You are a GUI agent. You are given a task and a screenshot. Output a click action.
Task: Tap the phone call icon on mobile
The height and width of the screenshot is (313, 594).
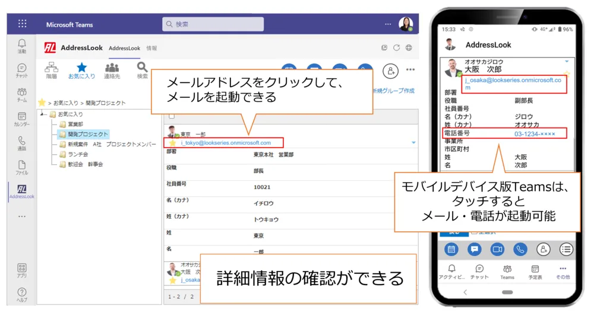tap(520, 250)
